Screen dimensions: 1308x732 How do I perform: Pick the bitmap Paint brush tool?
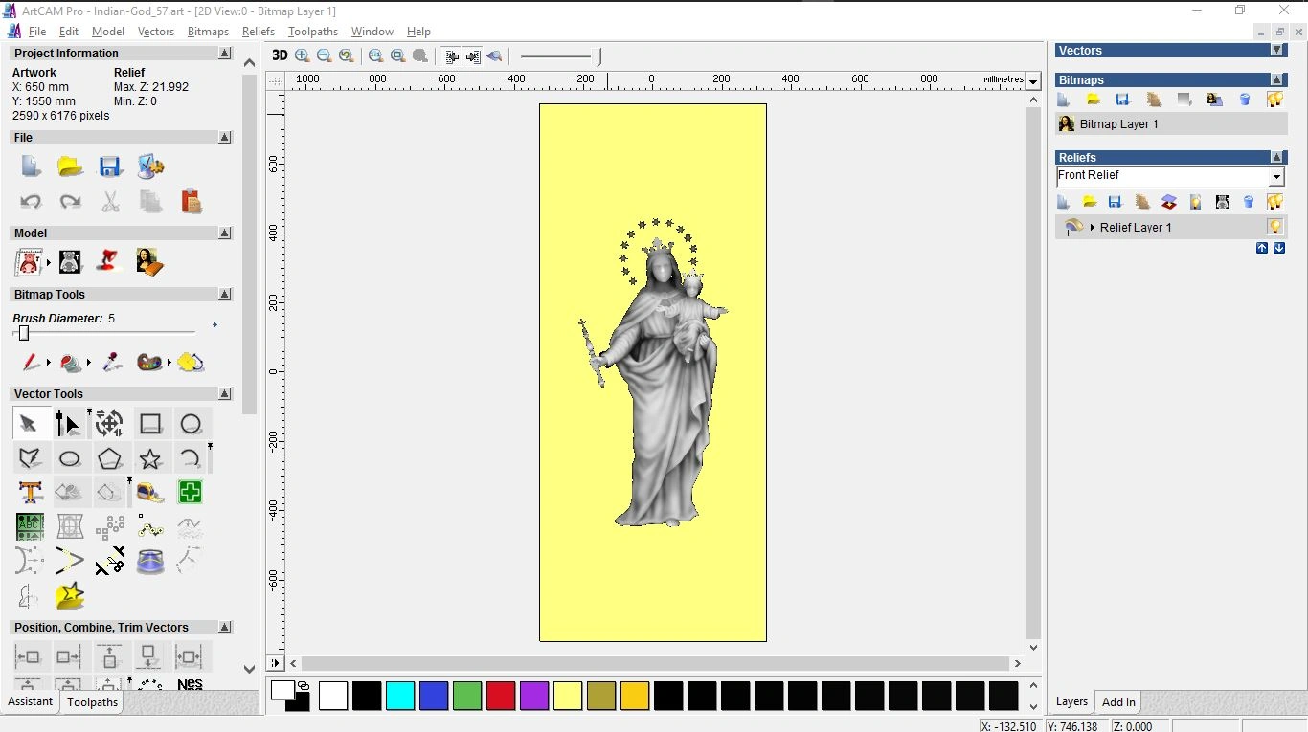[x=31, y=363]
